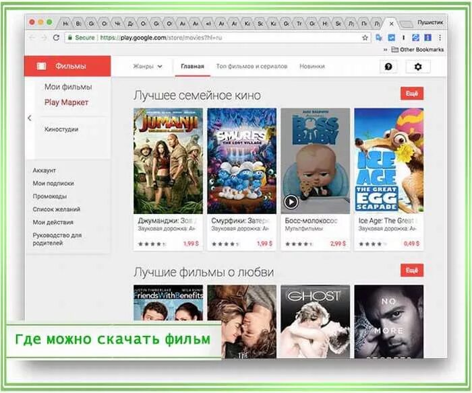Open the Аккаунт link
The image size is (472, 393).
[45, 170]
